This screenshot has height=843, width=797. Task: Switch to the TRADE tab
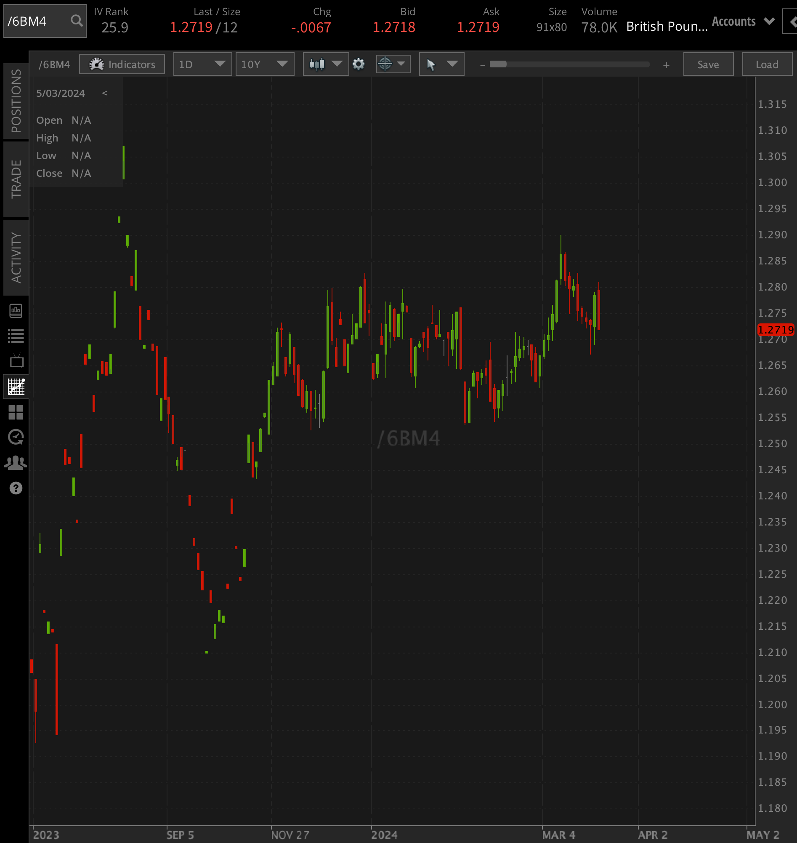point(16,179)
